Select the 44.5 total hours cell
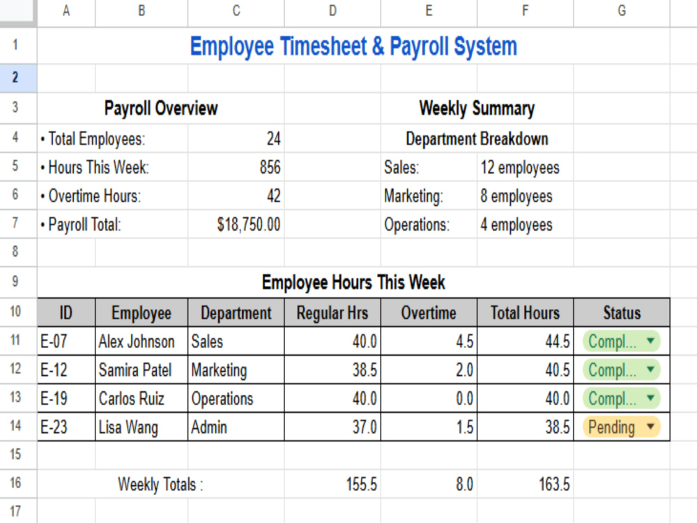This screenshot has height=523, width=697. (x=526, y=342)
